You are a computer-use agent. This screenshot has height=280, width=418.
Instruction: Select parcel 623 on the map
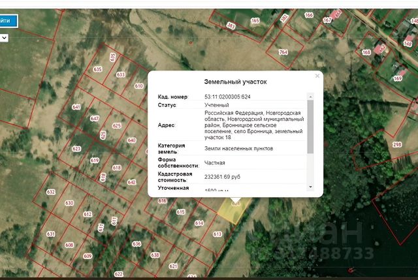point(76,149)
